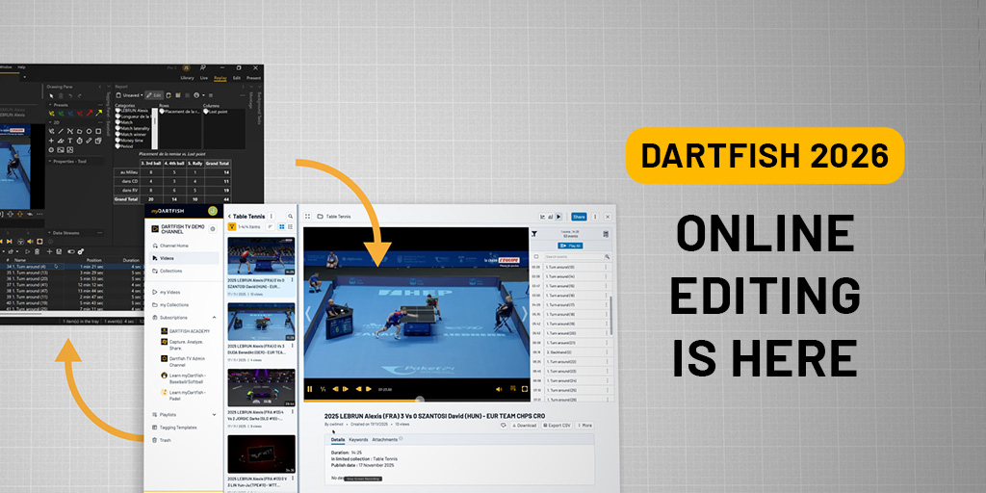Click the video progress slider handle
This screenshot has height=493, width=986.
click(420, 400)
